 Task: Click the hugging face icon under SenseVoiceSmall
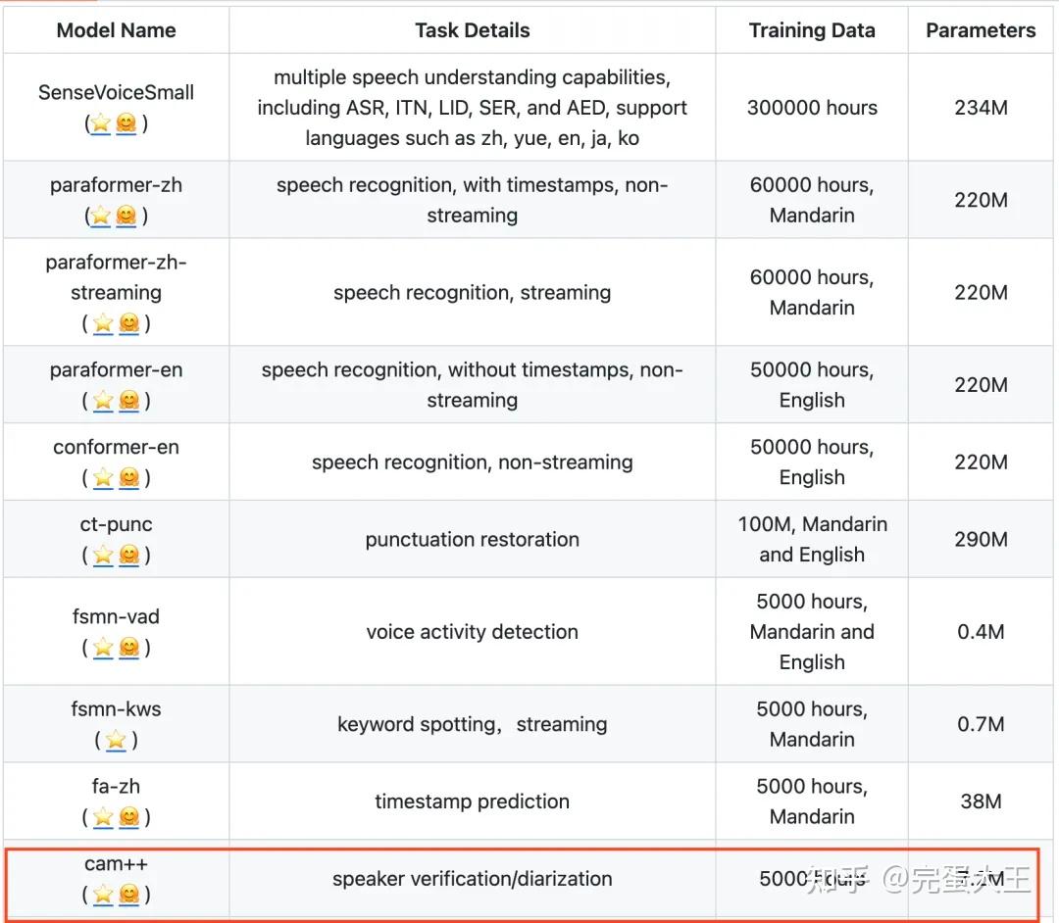click(126, 123)
